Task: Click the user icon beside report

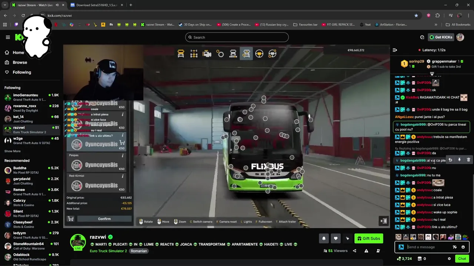Action: tap(378, 251)
